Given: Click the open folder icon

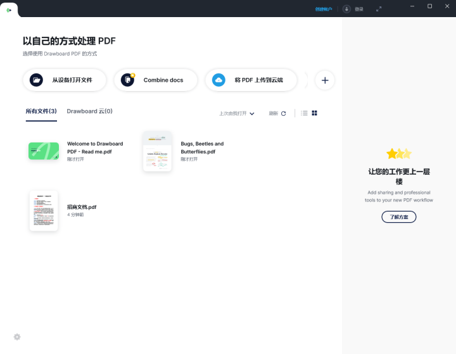Looking at the screenshot, I should 36,80.
